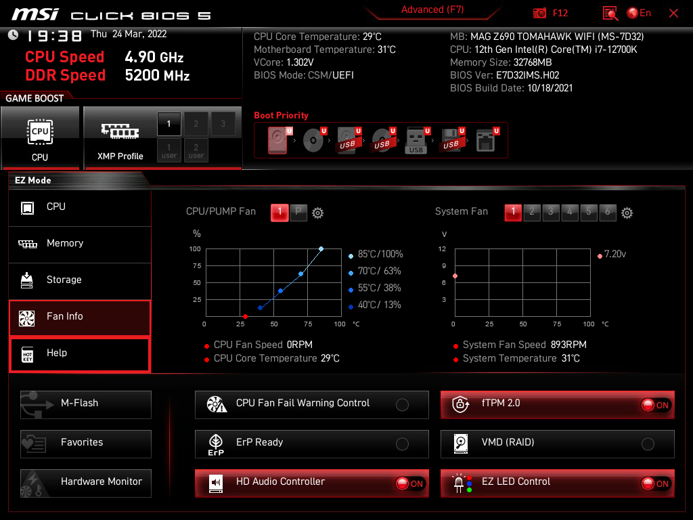The width and height of the screenshot is (693, 520).
Task: Select XMP profile 2
Action: coord(196,124)
